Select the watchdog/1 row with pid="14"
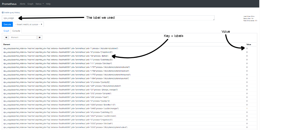Viewport: 295px width, 130px height. (x=130, y=112)
